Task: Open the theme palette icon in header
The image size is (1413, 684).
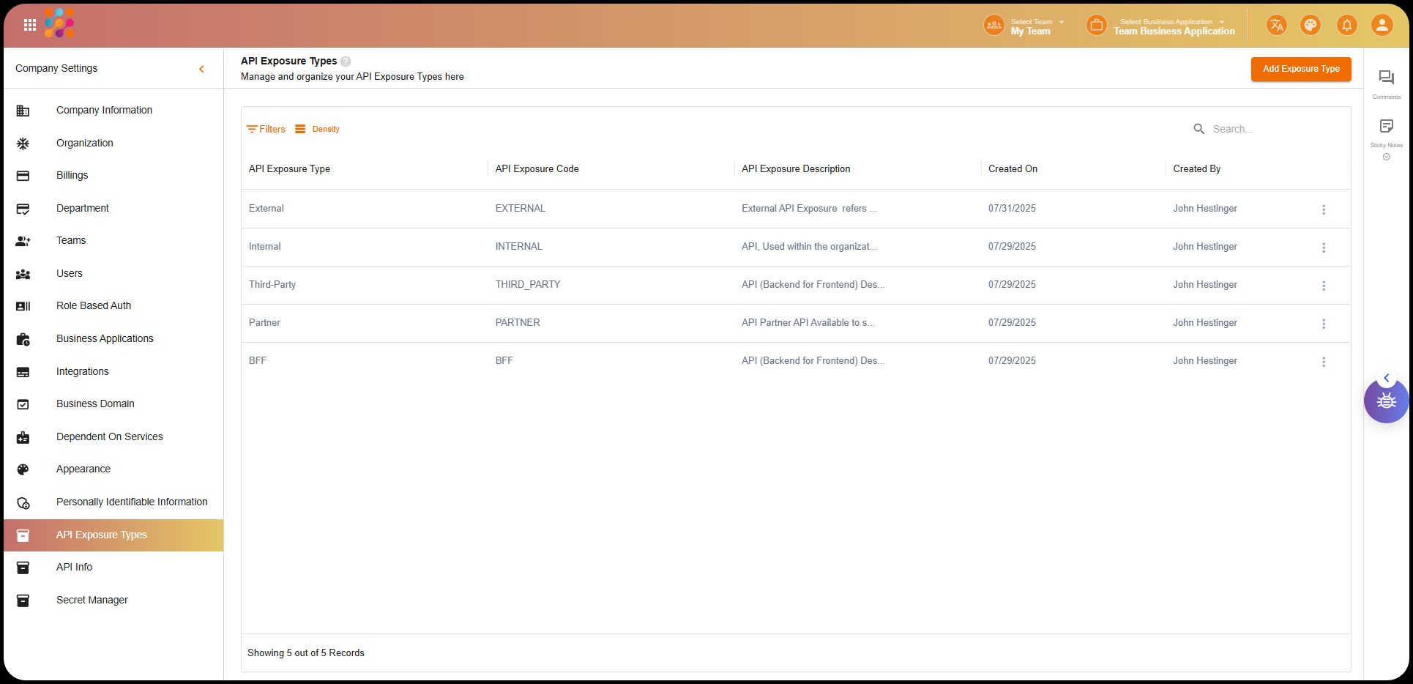Action: point(1310,26)
